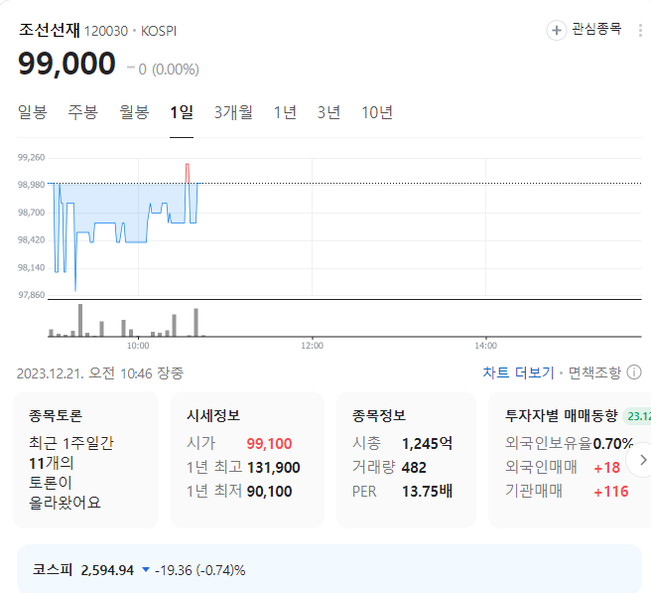Click the KOSPI value 2,594.94
This screenshot has height=593, width=651.
pyautogui.click(x=107, y=570)
